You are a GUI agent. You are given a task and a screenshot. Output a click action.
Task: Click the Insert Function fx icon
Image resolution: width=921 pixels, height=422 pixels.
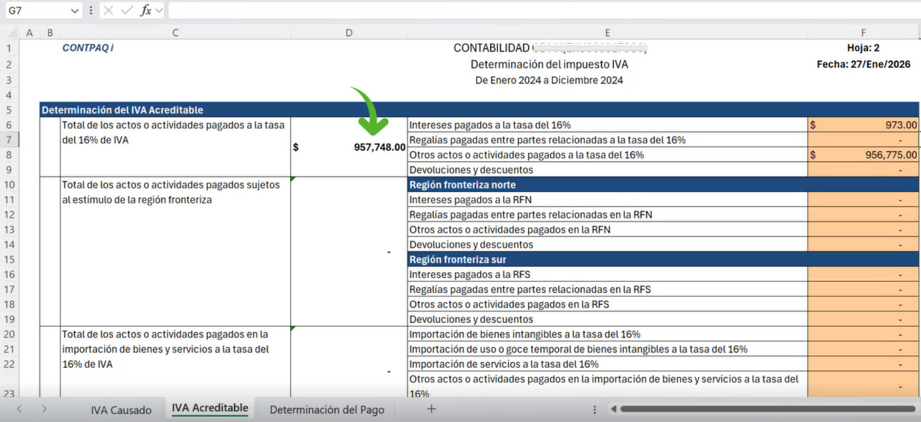tap(145, 11)
